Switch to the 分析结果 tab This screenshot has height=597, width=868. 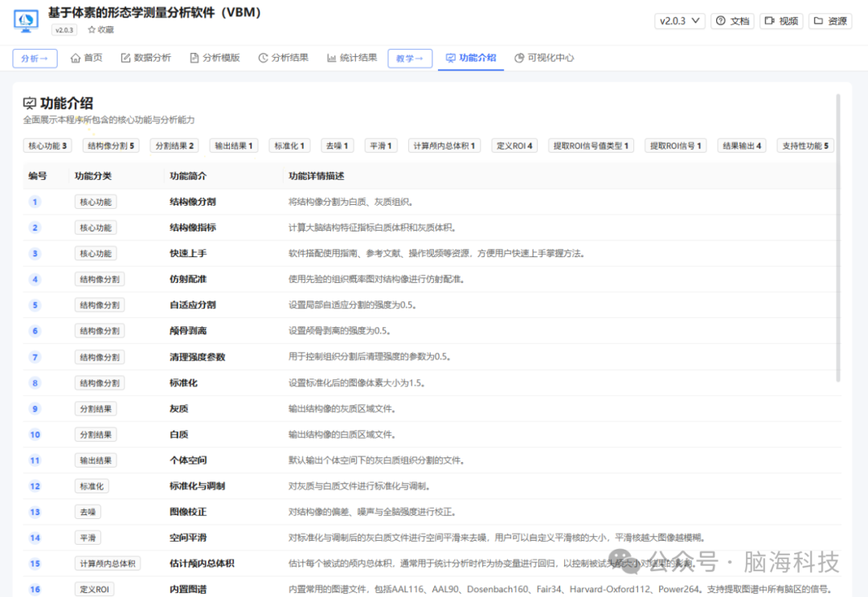(284, 58)
